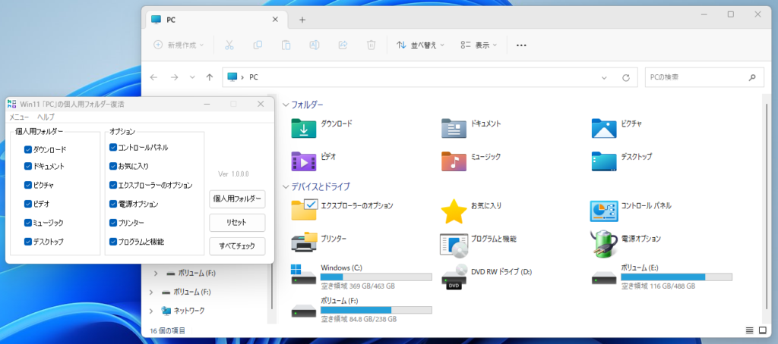This screenshot has height=344, width=778.
Task: Open the See more (…) toolbar menu
Action: tap(521, 45)
